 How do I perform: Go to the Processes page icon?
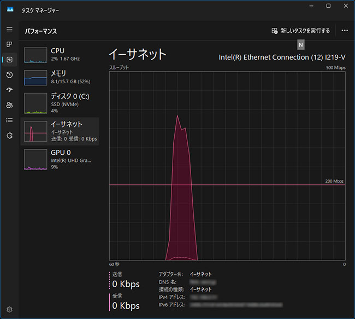pyautogui.click(x=9, y=44)
